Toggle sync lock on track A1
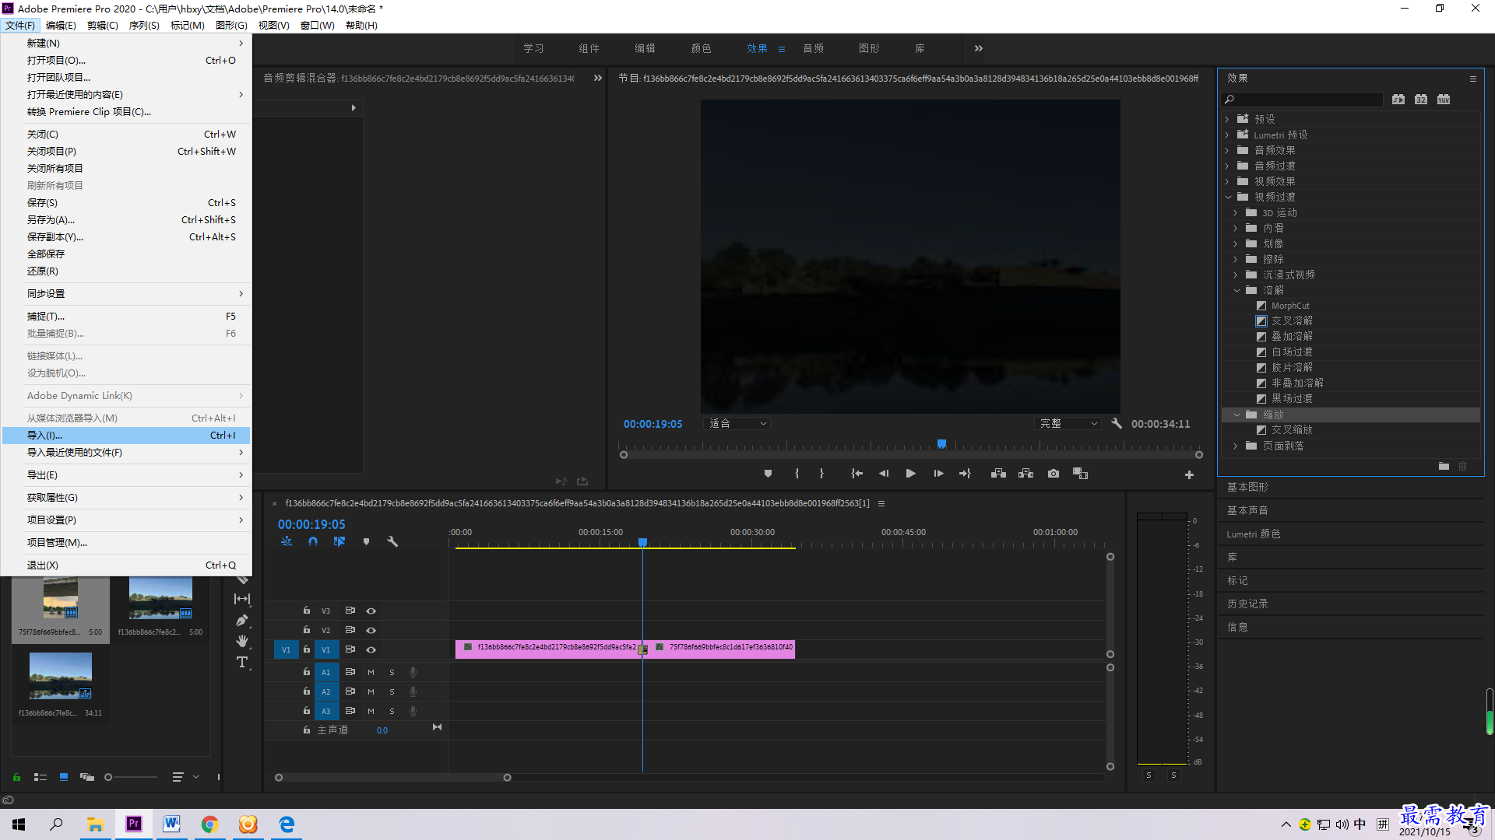 click(350, 672)
